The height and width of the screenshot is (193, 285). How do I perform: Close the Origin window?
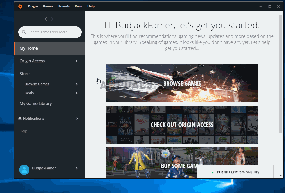point(278,6)
